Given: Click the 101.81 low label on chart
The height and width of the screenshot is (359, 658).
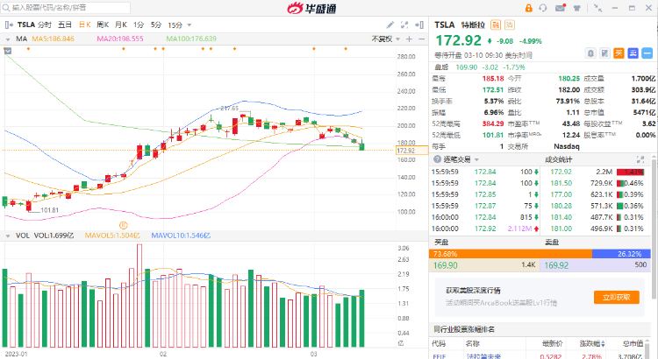Looking at the screenshot, I should (49, 210).
